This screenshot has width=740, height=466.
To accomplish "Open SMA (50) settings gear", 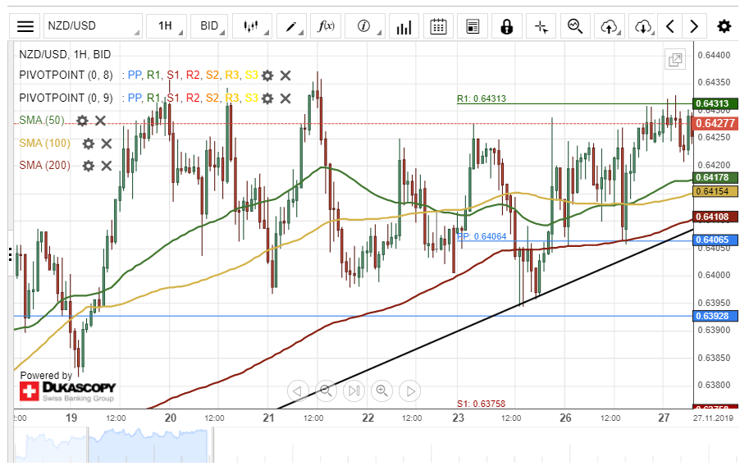I will (x=82, y=121).
